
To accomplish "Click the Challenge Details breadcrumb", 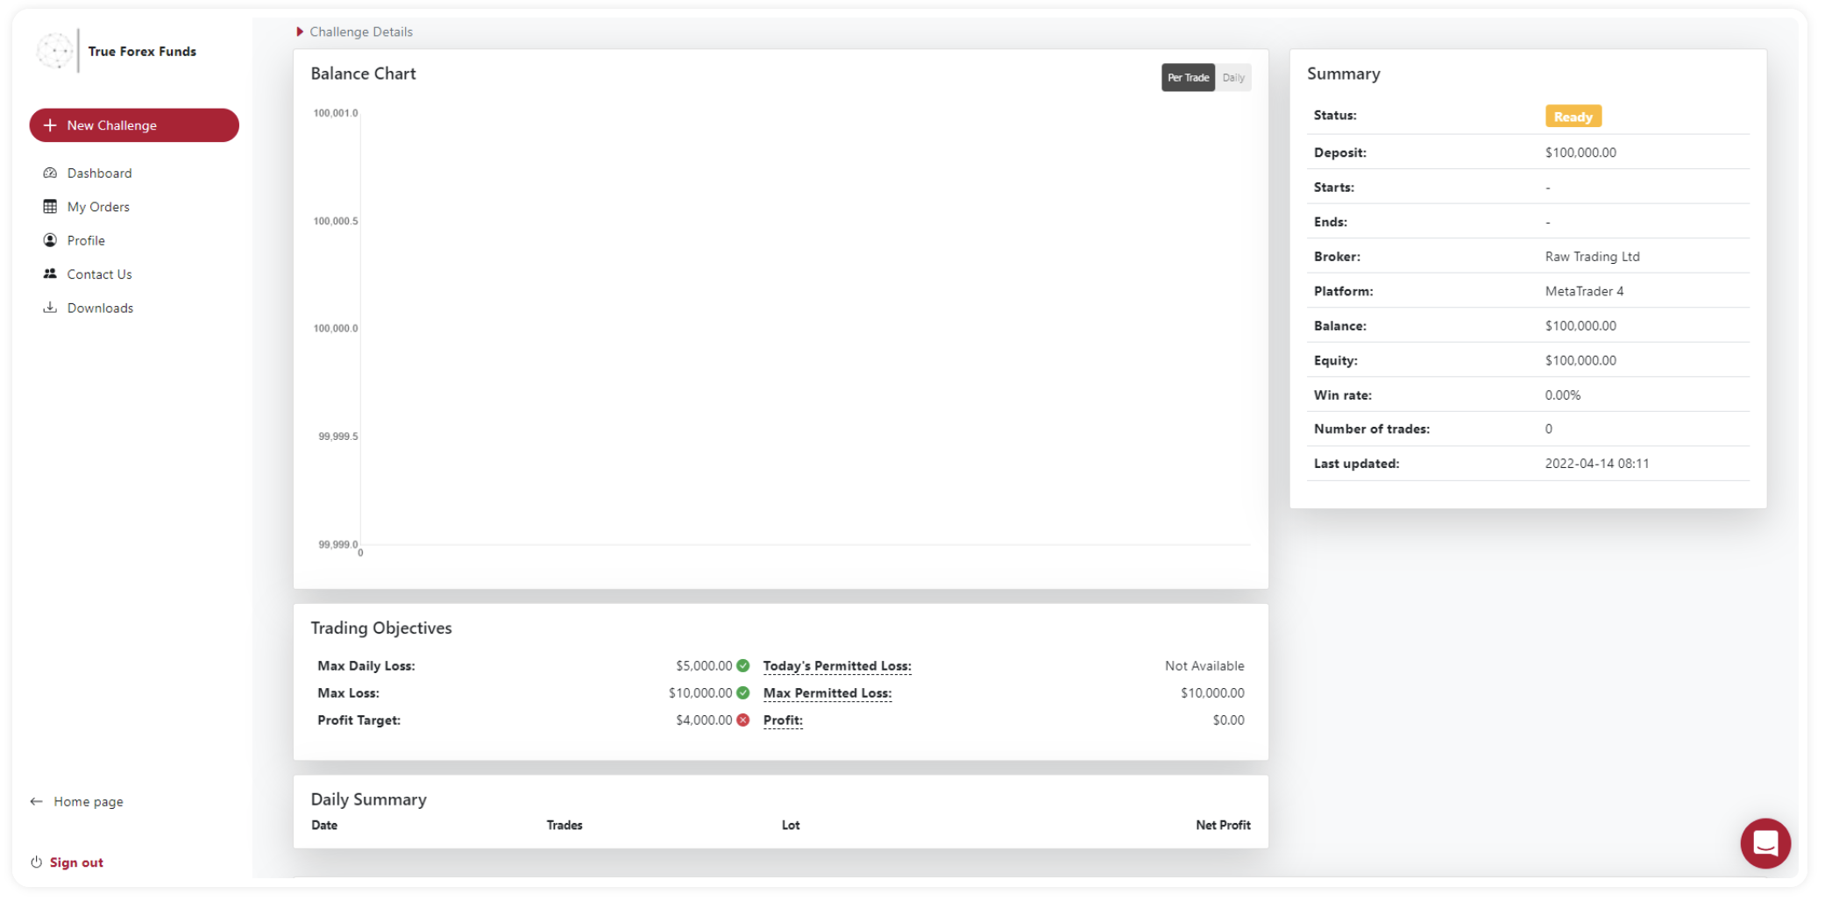I will tap(361, 32).
